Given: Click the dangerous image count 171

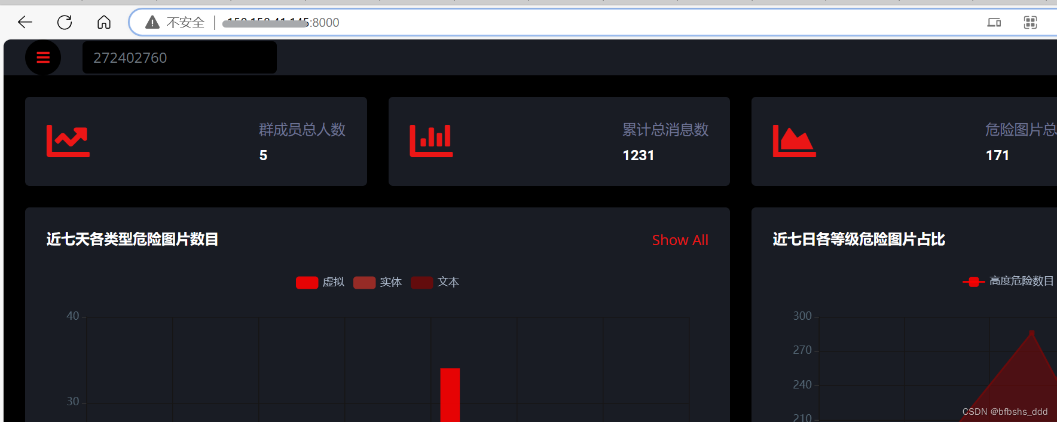Looking at the screenshot, I should (997, 155).
